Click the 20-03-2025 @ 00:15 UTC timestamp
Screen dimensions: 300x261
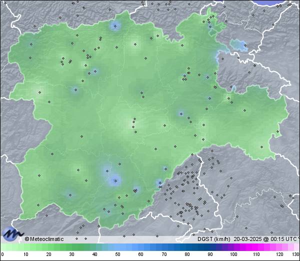coord(265,239)
